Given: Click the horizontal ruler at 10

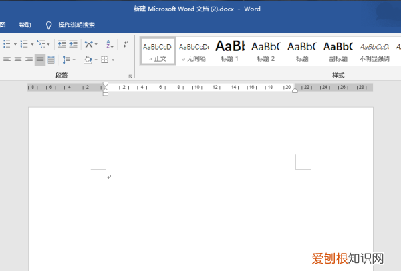Looking at the screenshot, I should pos(197,87).
